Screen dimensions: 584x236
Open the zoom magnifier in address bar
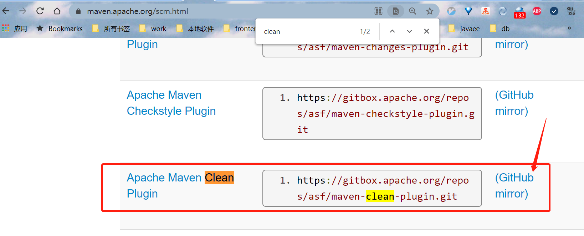(x=413, y=11)
